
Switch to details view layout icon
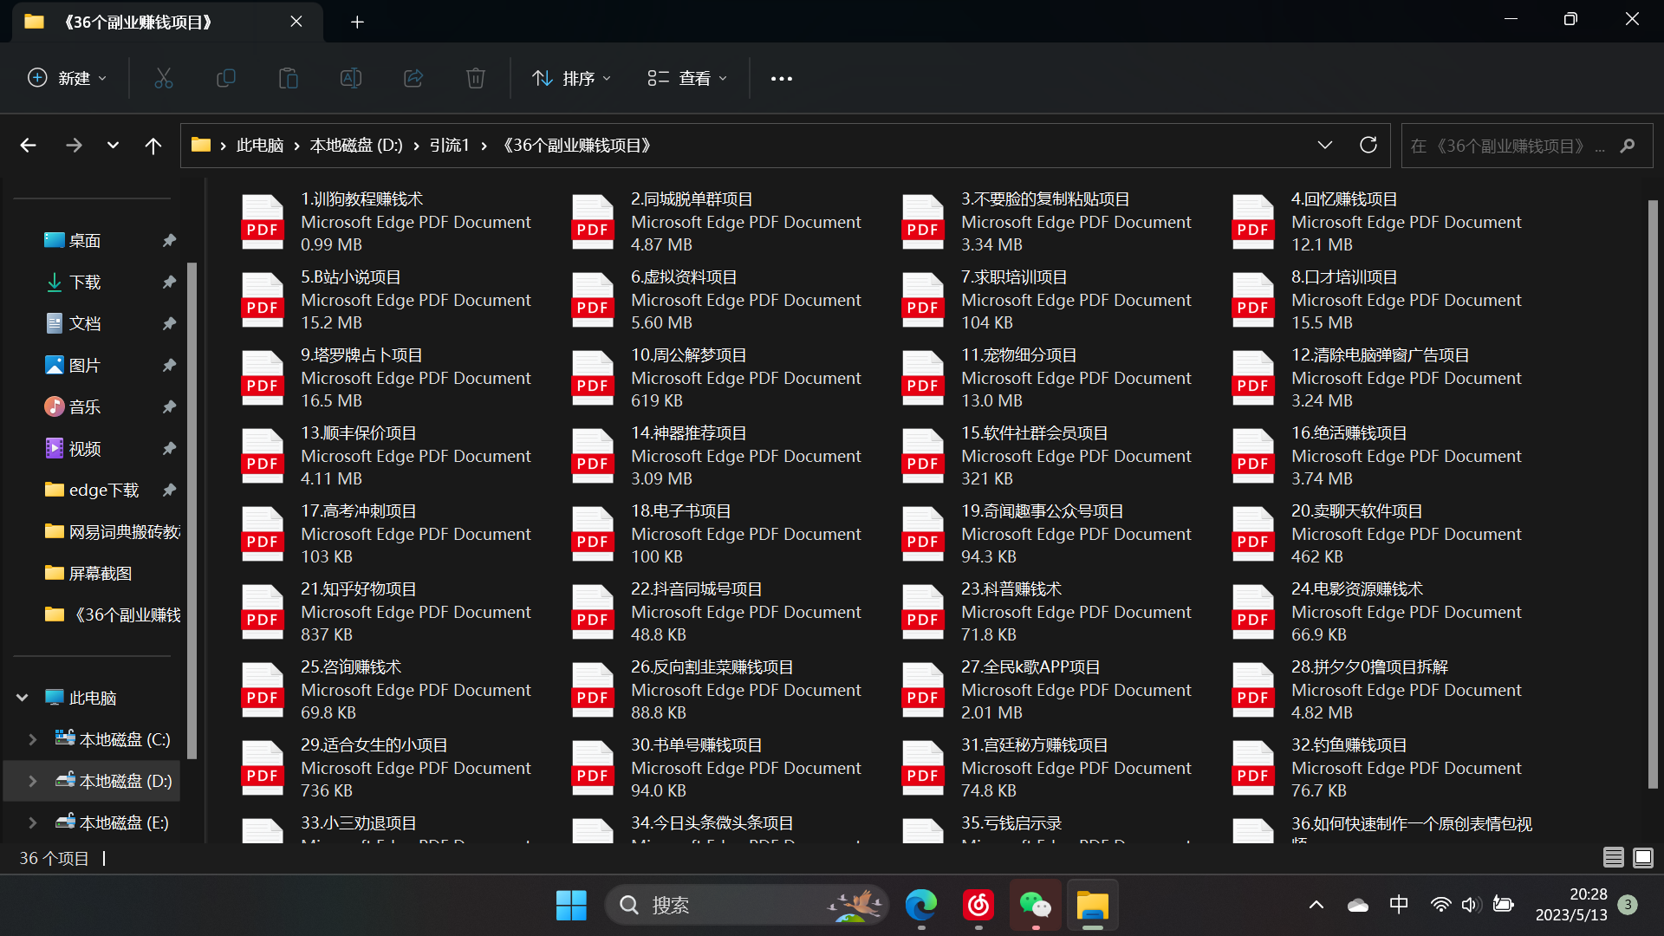(x=1613, y=858)
